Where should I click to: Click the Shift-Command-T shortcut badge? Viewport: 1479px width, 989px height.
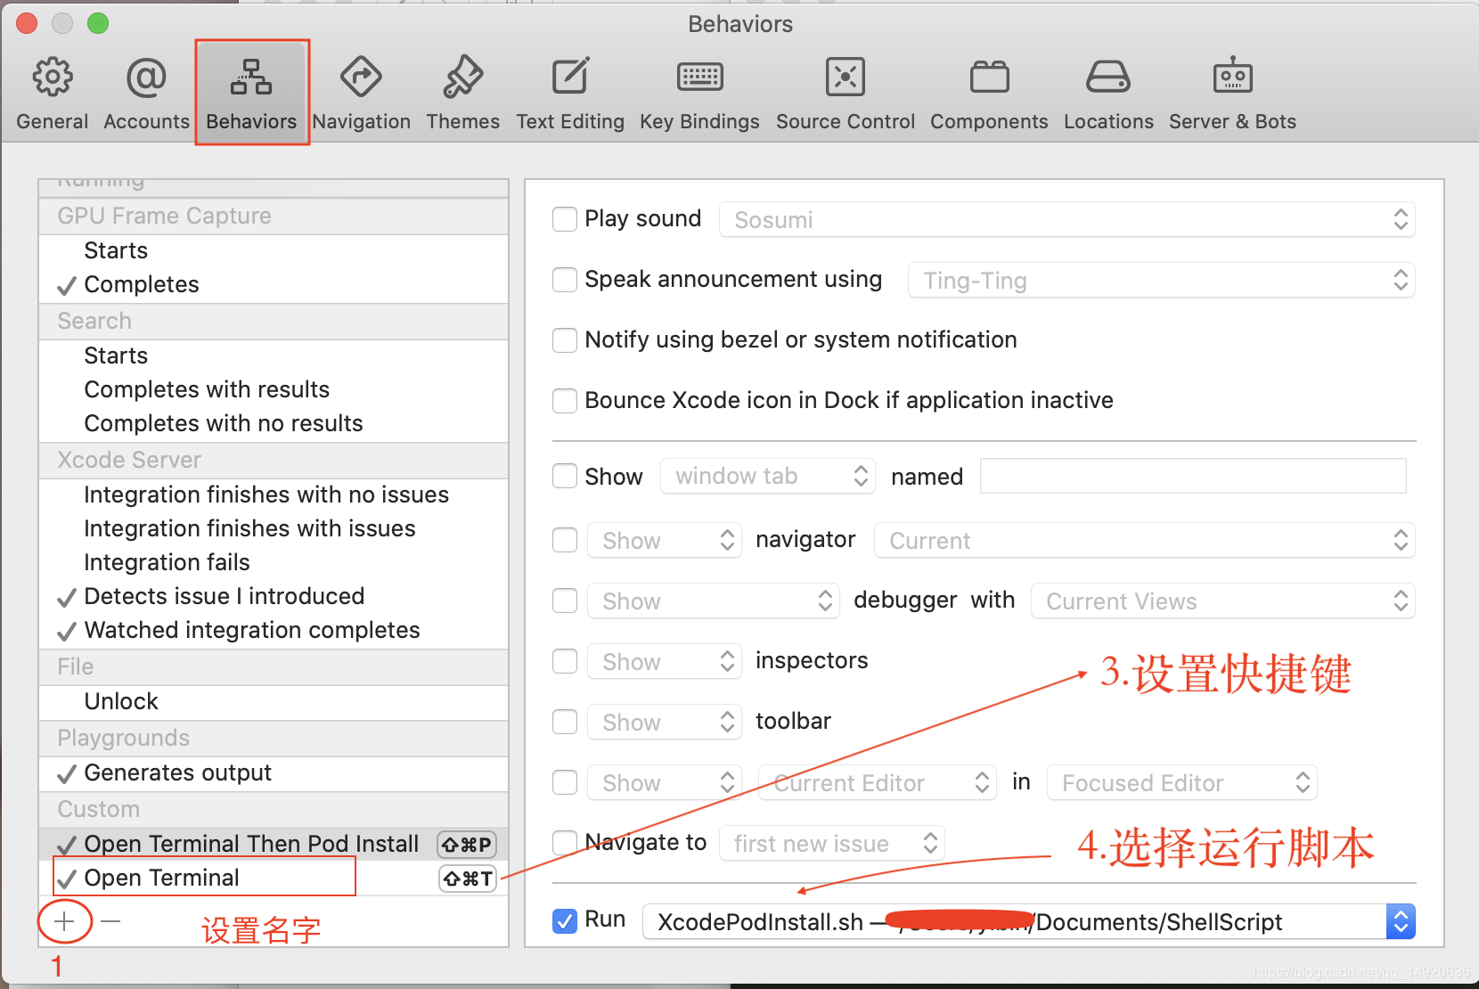[x=468, y=879]
